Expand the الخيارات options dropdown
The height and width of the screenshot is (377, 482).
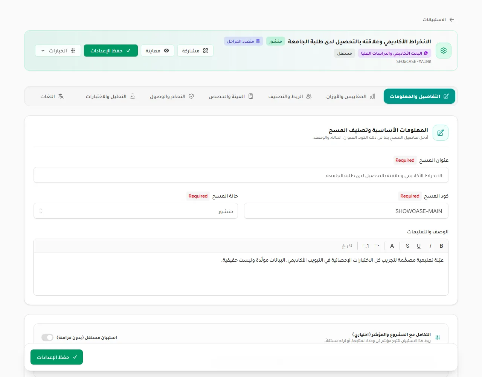tap(58, 51)
